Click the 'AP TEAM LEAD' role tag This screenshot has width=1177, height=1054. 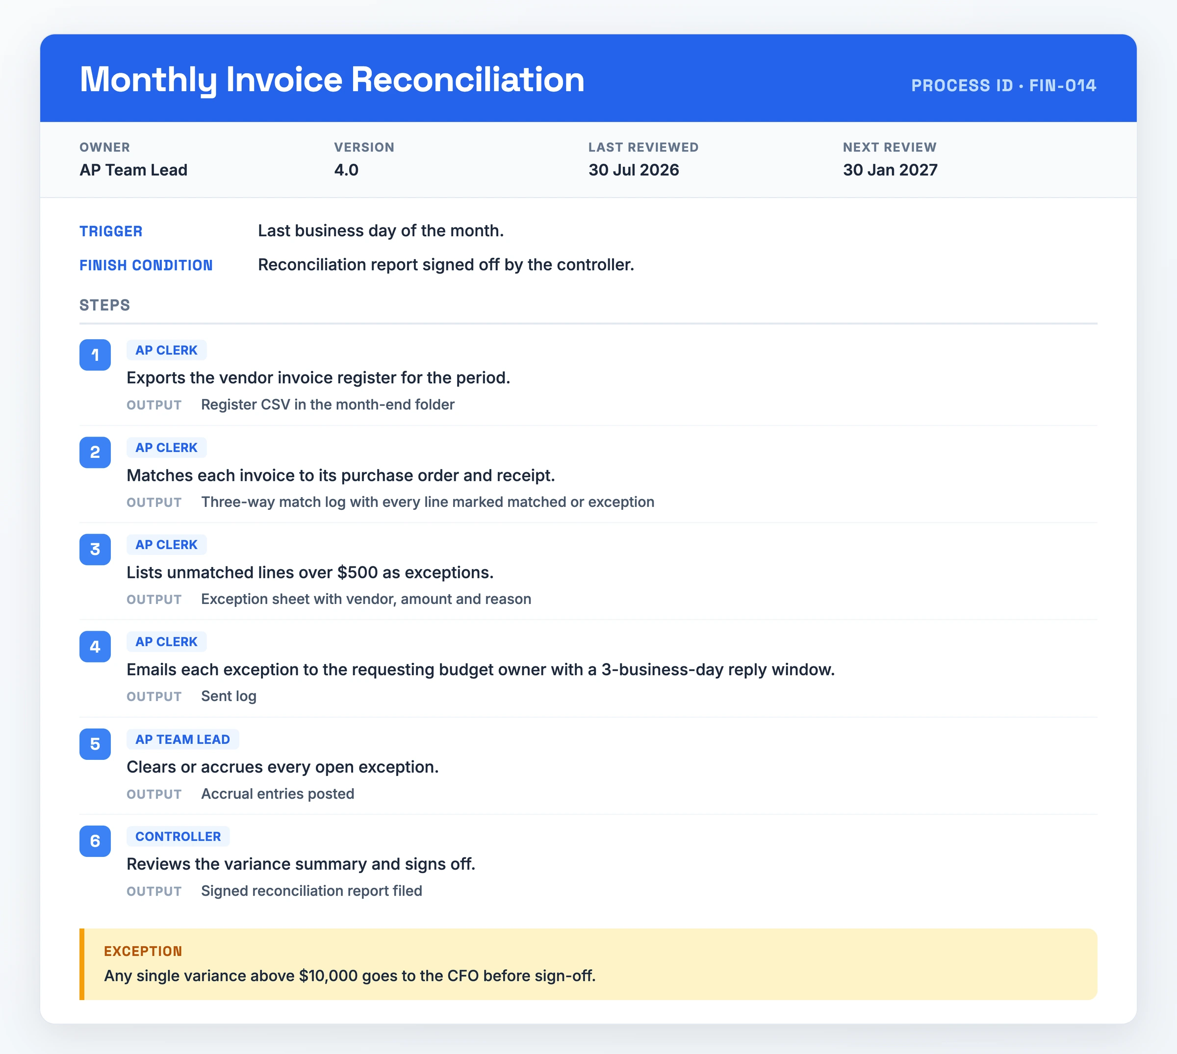pyautogui.click(x=183, y=740)
